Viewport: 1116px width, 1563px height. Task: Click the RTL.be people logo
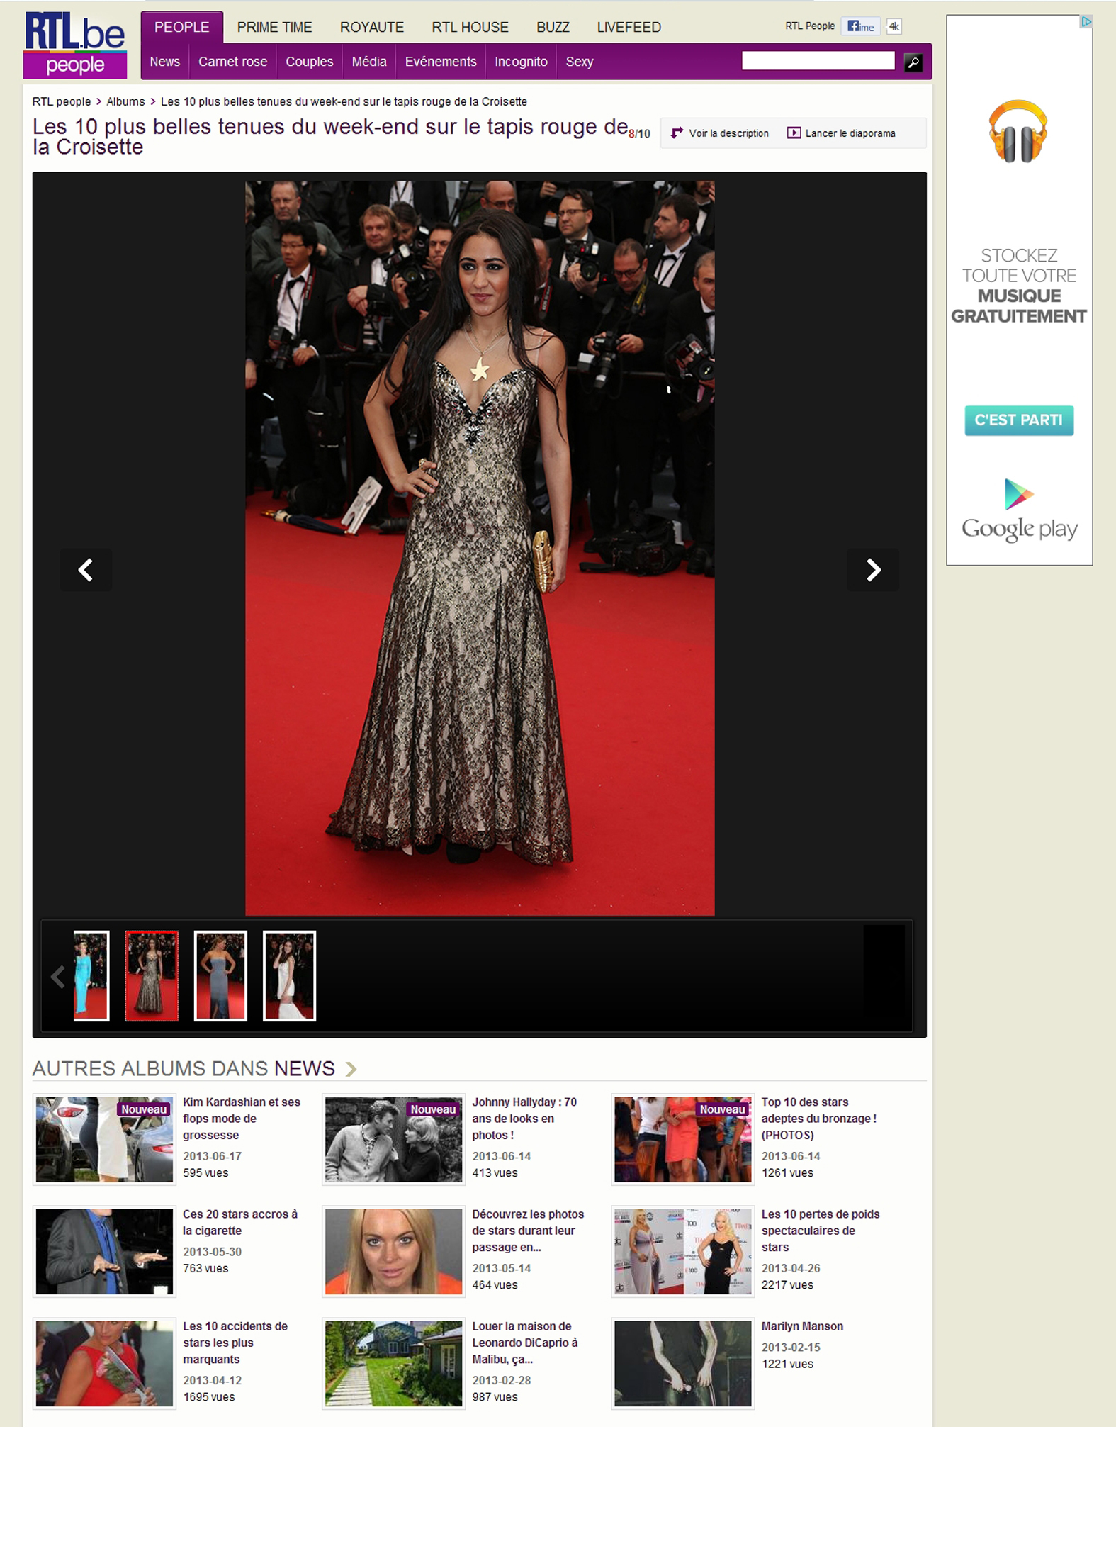pos(75,45)
